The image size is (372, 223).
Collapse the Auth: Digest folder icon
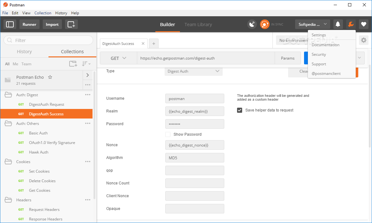(8, 95)
